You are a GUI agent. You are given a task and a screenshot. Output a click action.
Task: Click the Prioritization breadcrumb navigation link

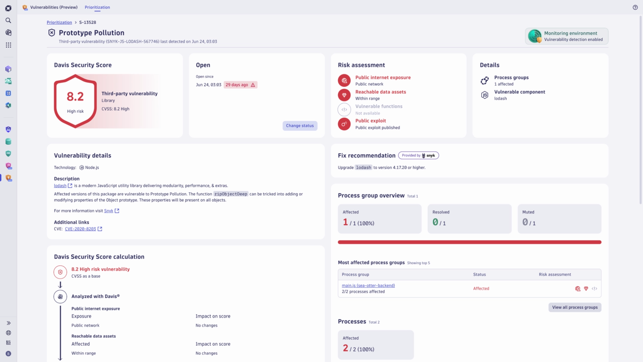click(59, 22)
